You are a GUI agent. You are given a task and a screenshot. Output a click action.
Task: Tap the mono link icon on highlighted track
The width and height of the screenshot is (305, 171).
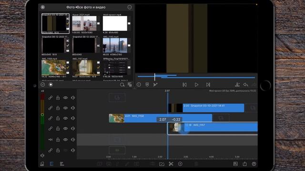coord(51,140)
